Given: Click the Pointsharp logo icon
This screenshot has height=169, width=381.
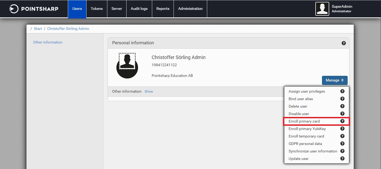Looking at the screenshot, I should tap(14, 9).
